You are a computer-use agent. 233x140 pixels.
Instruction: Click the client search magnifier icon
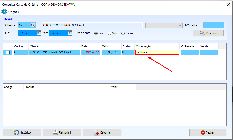pyautogui.click(x=33, y=25)
